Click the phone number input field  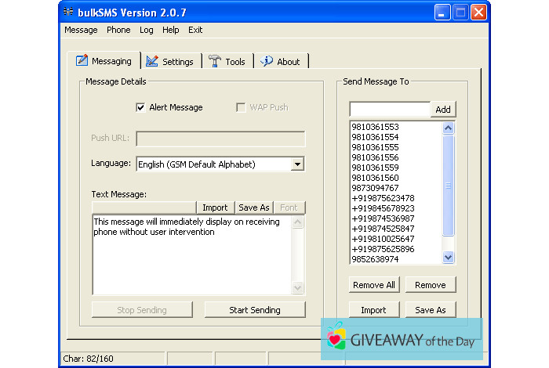390,110
